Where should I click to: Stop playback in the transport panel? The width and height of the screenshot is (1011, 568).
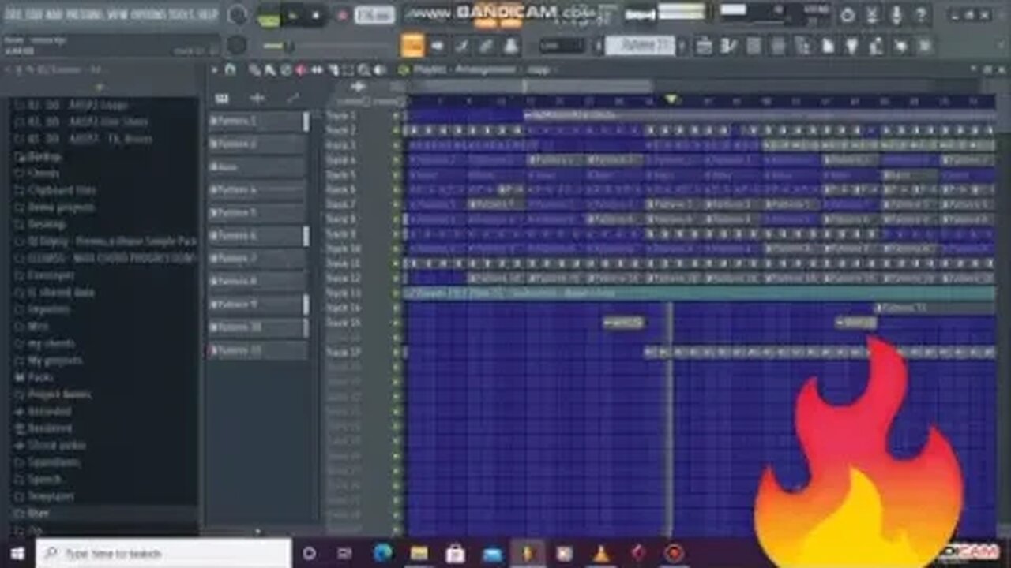coord(316,15)
